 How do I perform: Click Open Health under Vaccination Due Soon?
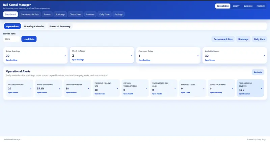(x=157, y=94)
